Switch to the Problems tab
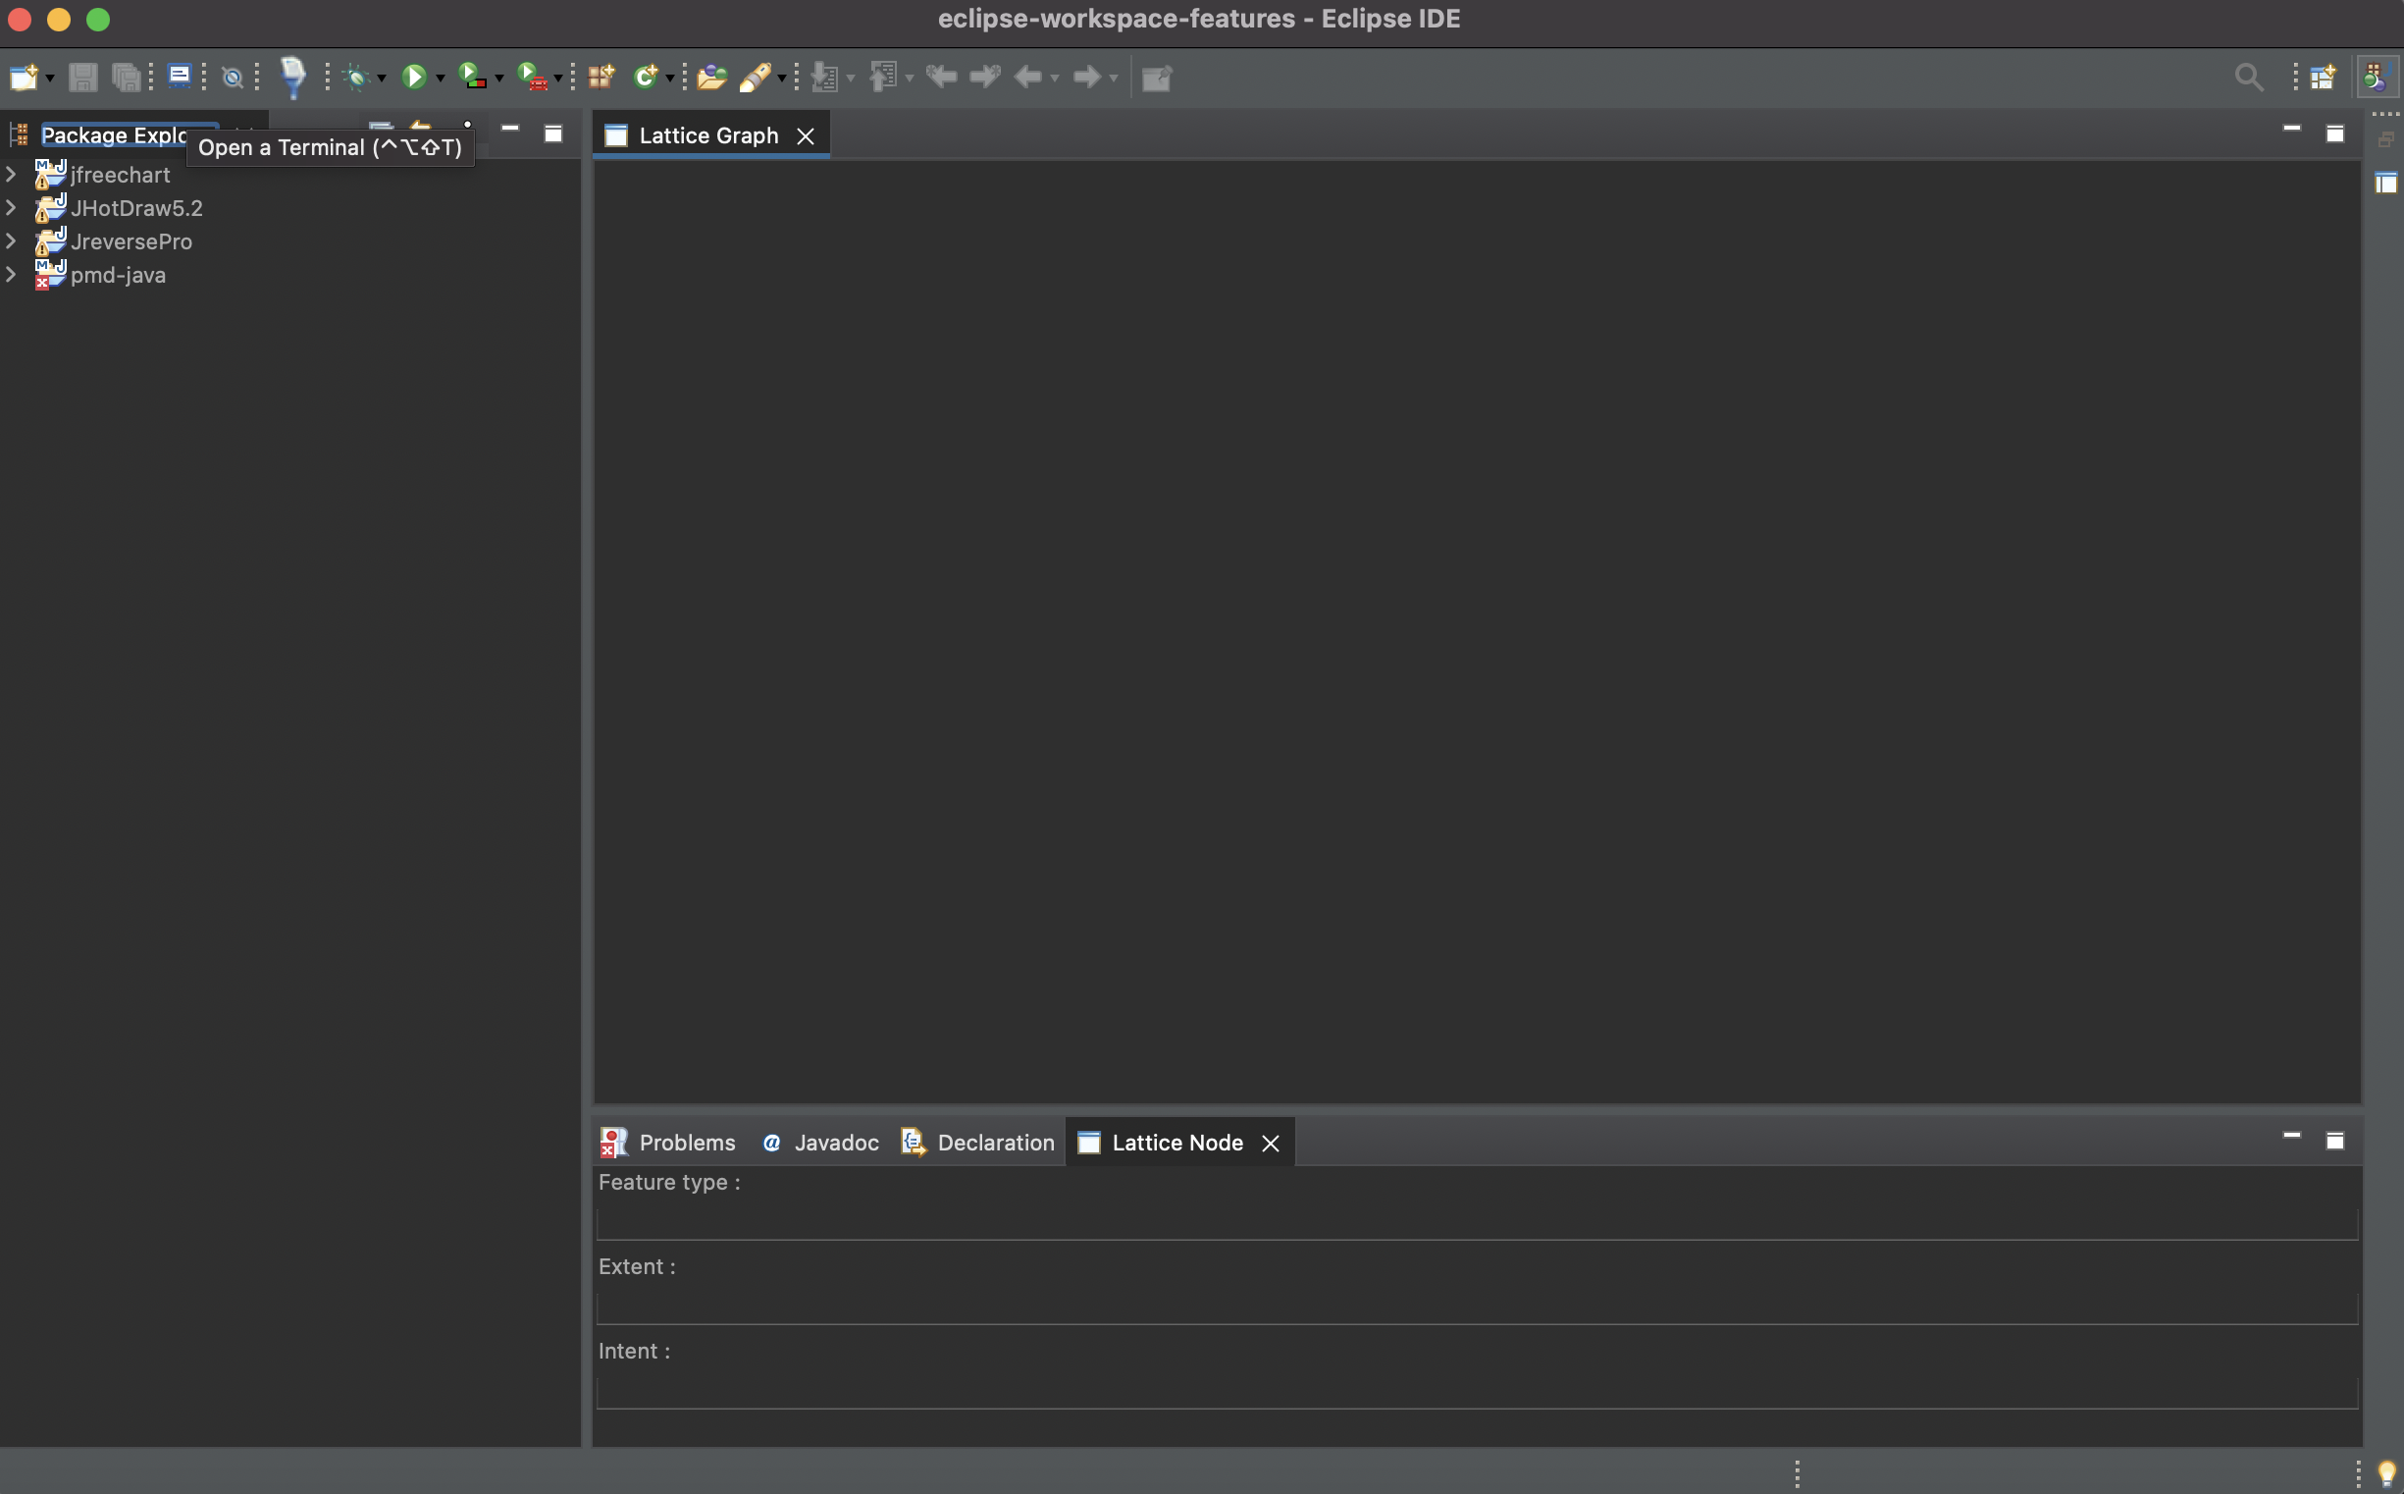 [x=668, y=1143]
